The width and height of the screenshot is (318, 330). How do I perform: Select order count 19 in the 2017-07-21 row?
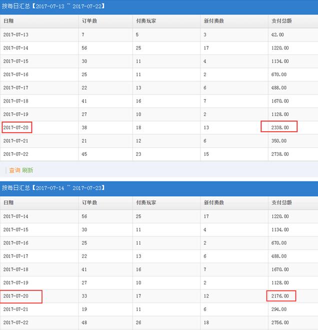pos(84,309)
